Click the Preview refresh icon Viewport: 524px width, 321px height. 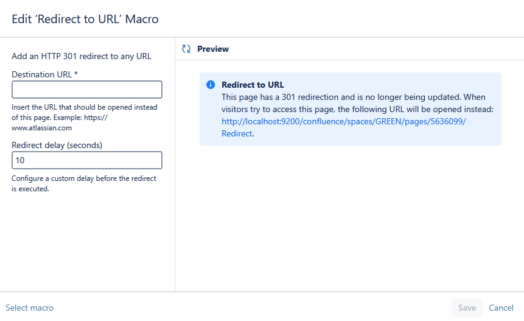pyautogui.click(x=186, y=49)
